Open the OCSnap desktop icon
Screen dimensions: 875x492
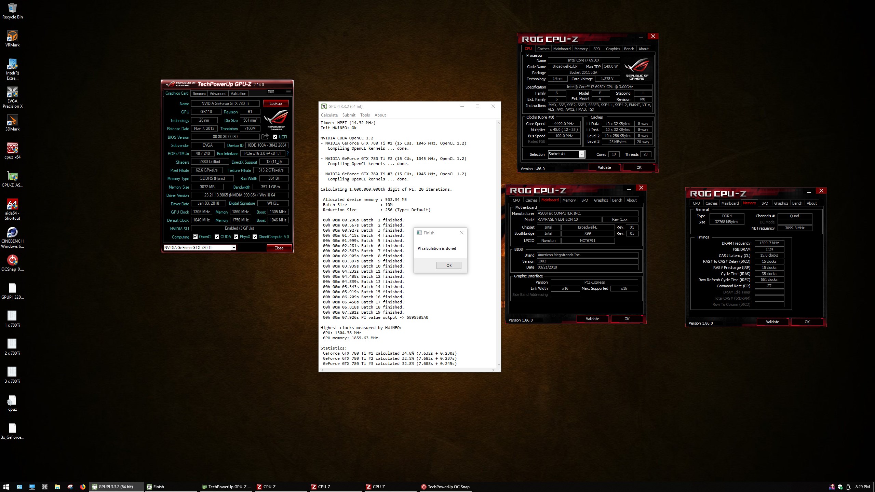[12, 263]
